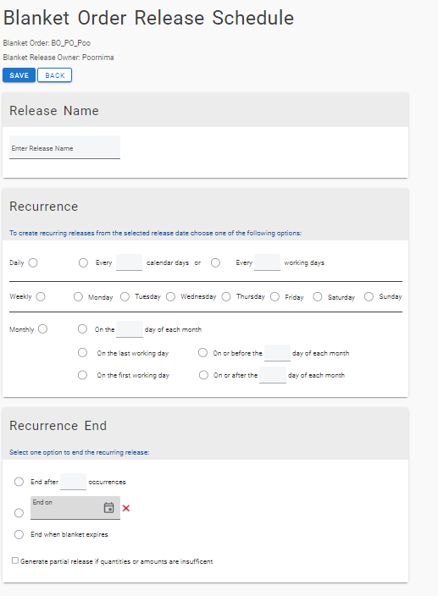Click the calendar days number field
The image size is (438, 596).
(x=130, y=262)
